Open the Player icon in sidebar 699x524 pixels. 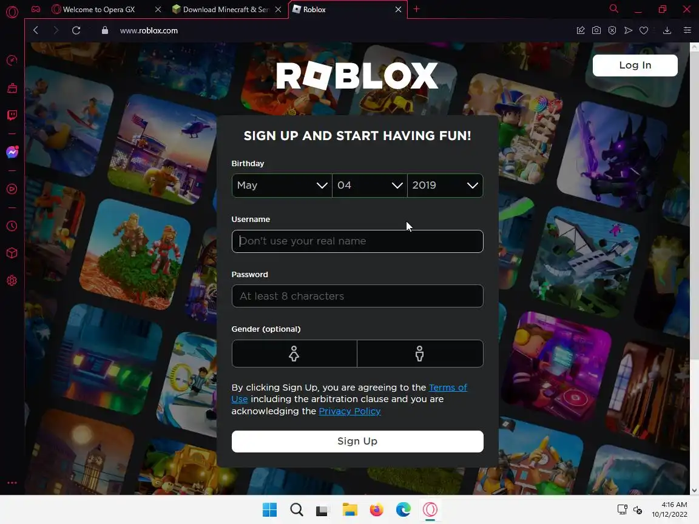12,189
